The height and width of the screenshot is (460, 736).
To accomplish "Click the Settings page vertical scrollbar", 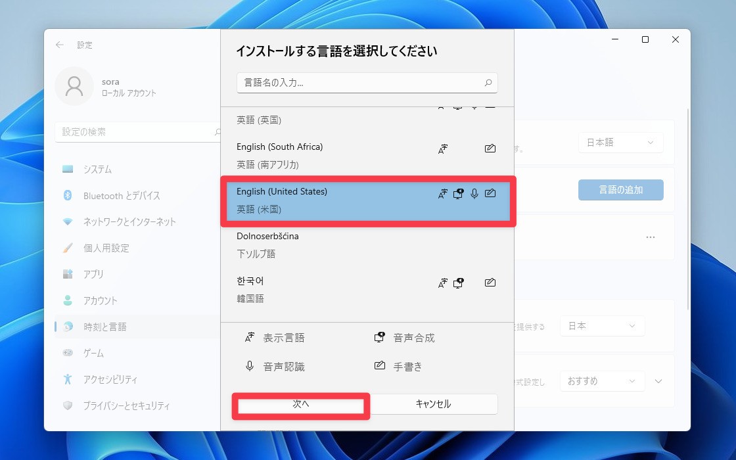I will 687,209.
